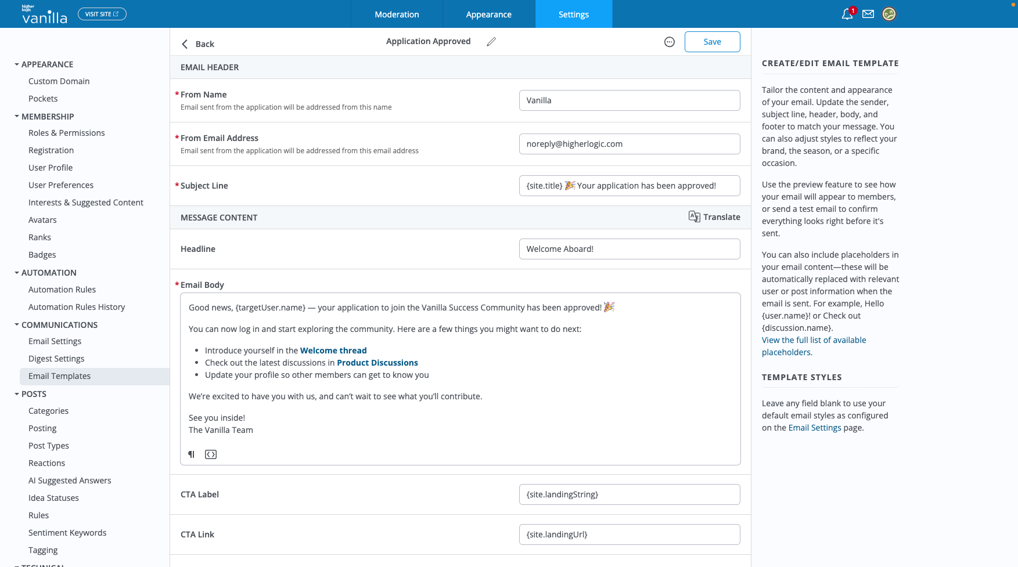This screenshot has width=1018, height=567.
Task: Open Categories under Posts
Action: 48,411
